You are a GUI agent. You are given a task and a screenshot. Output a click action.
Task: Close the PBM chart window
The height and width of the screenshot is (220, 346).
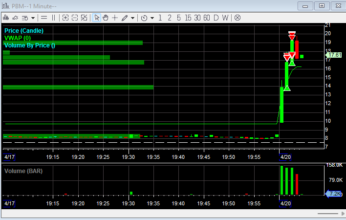pos(338,6)
